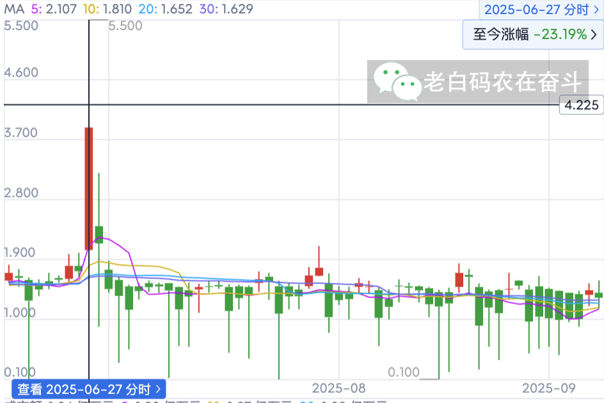604x403 pixels.
Task: Click the 2025-09 date axis label
Action: click(x=548, y=388)
